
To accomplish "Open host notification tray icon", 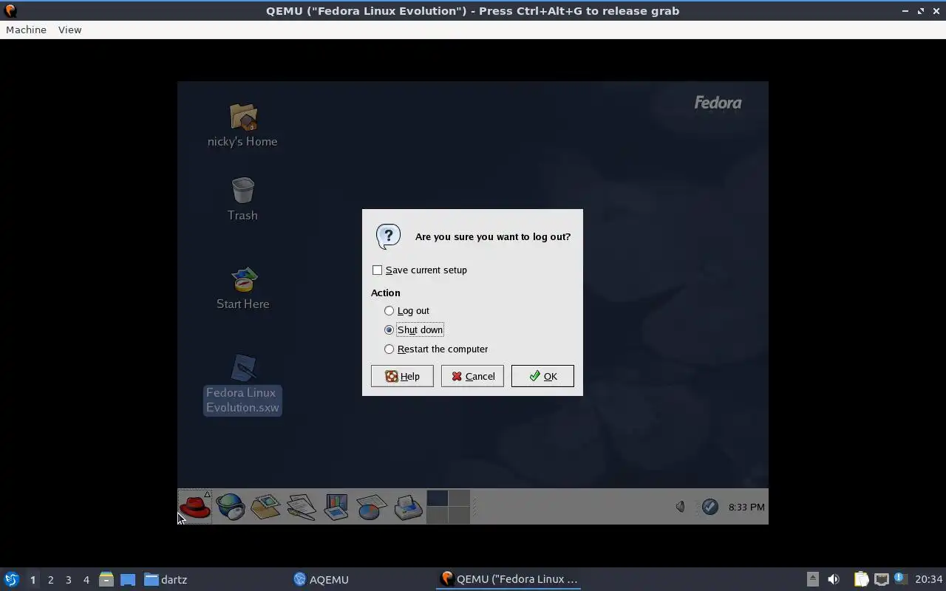I will 899,578.
